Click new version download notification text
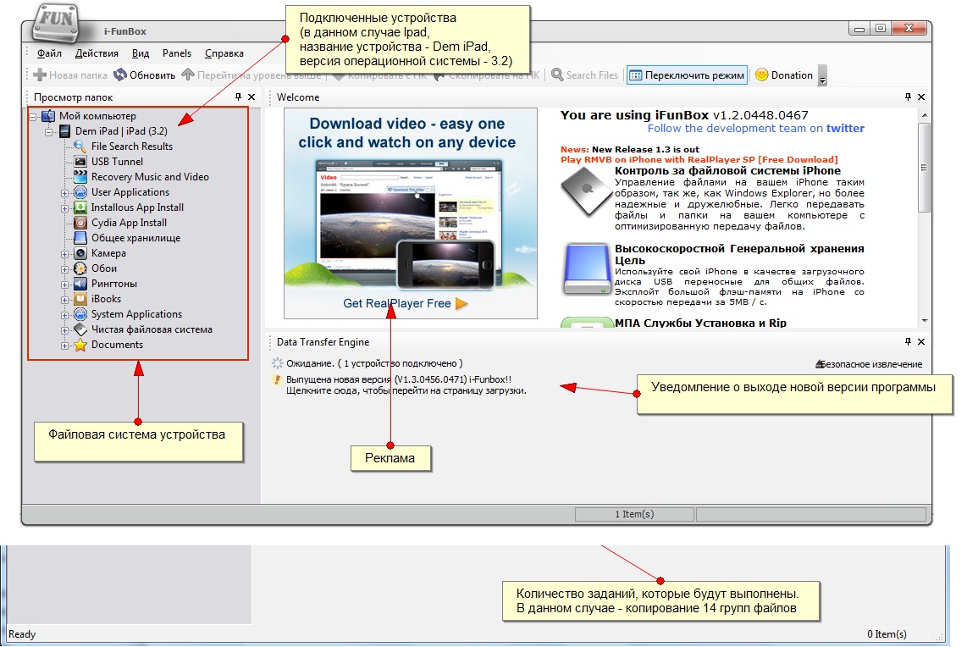Image resolution: width=967 pixels, height=647 pixels. tap(406, 384)
